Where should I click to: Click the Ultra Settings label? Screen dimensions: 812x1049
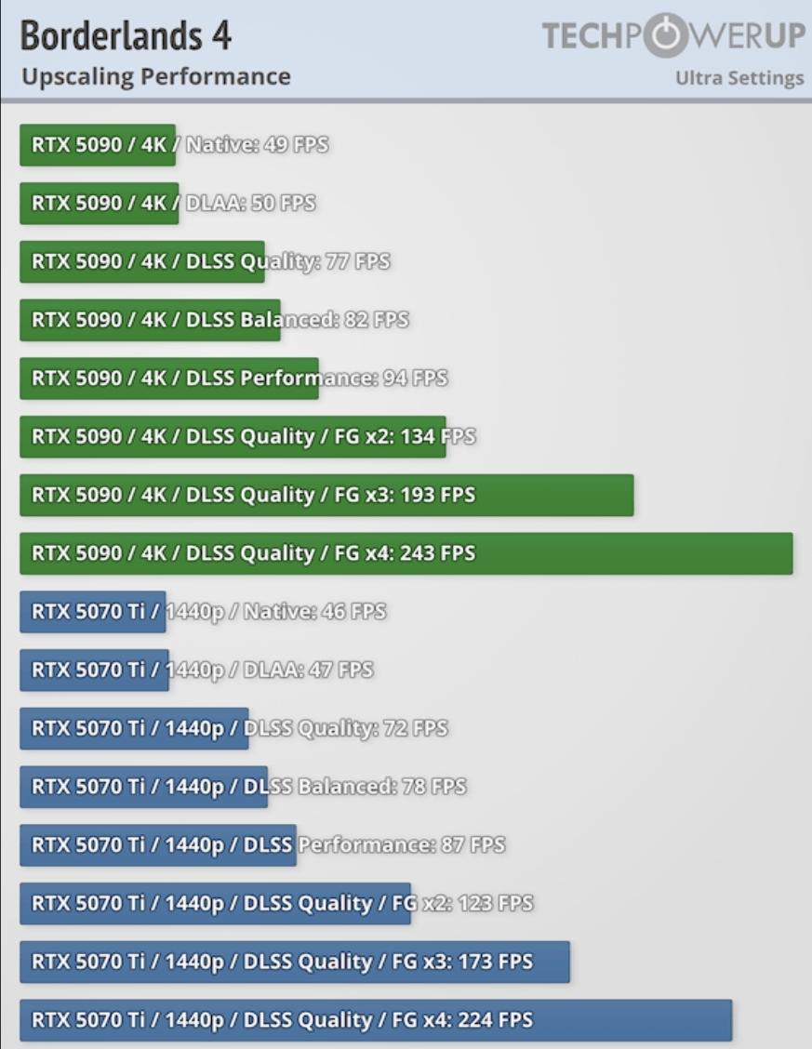pyautogui.click(x=739, y=78)
